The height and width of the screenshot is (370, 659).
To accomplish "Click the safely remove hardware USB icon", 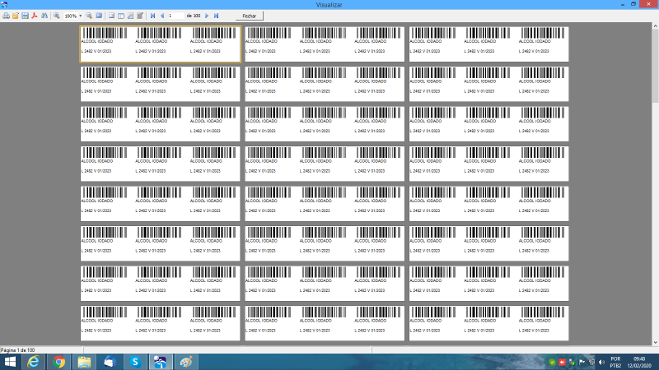I will coord(572,362).
